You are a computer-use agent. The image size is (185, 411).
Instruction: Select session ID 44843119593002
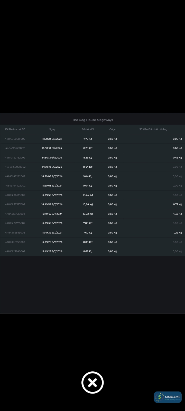pyautogui.click(x=15, y=233)
